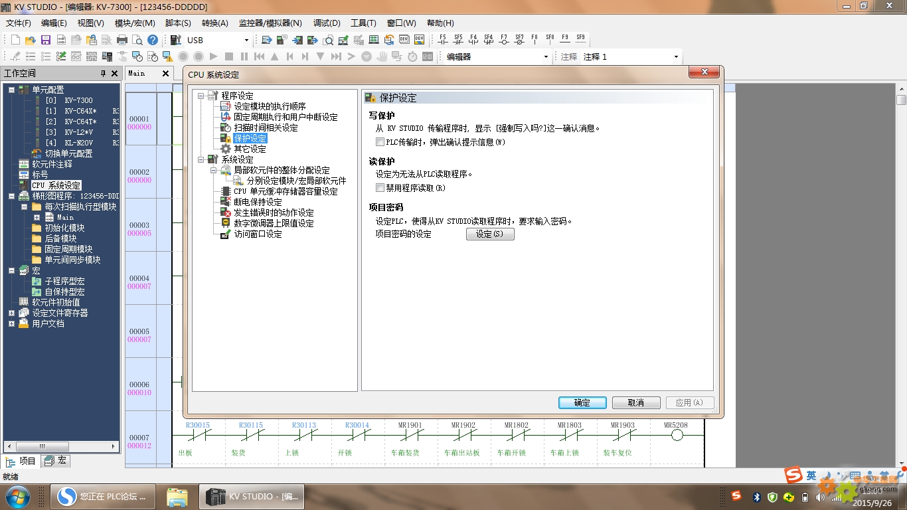The image size is (907, 510).
Task: Enable PLC传输时弹出确认提示信息 checkbox
Action: point(380,142)
